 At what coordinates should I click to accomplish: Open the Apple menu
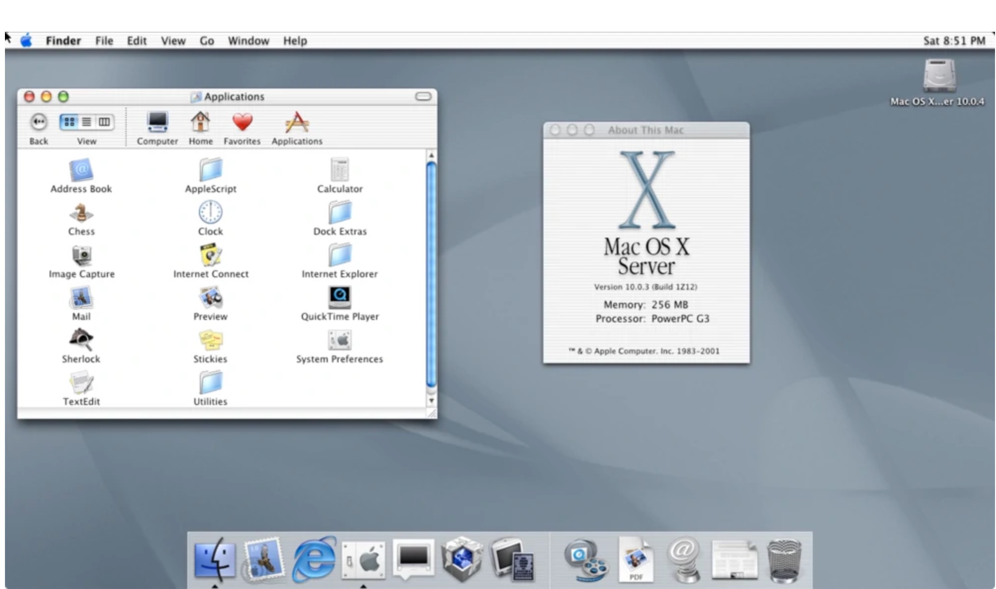coord(26,41)
